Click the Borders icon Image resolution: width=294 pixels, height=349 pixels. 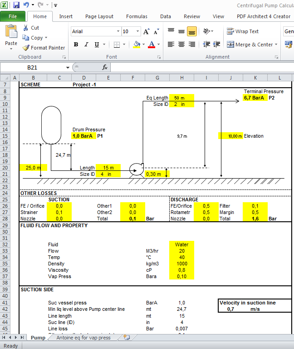coord(117,45)
